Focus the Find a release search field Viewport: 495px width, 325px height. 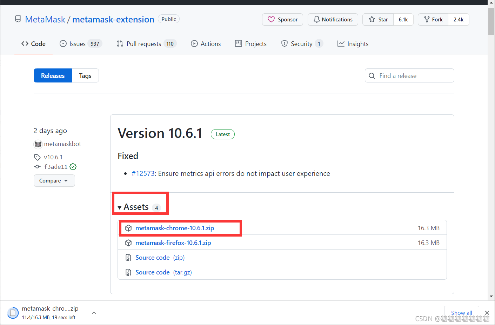[409, 75]
